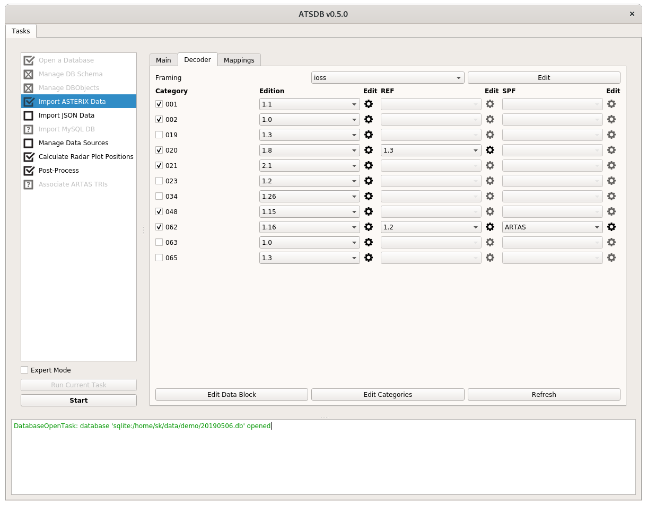Open edition edit gear for category 034
Screen dimensions: 647x506
[x=369, y=197]
